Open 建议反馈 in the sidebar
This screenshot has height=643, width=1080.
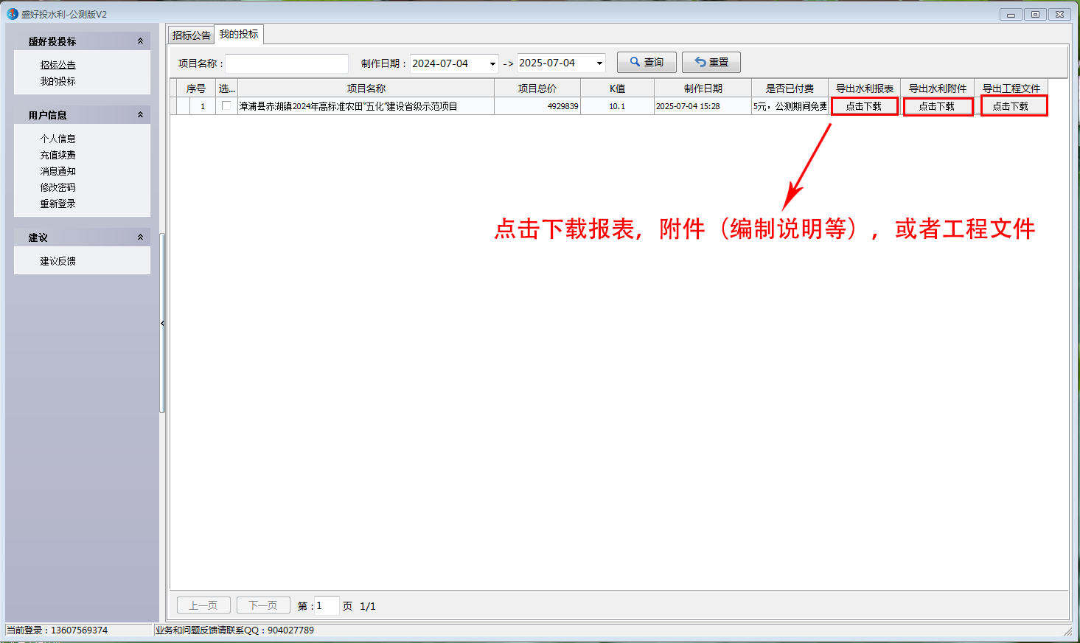point(58,261)
